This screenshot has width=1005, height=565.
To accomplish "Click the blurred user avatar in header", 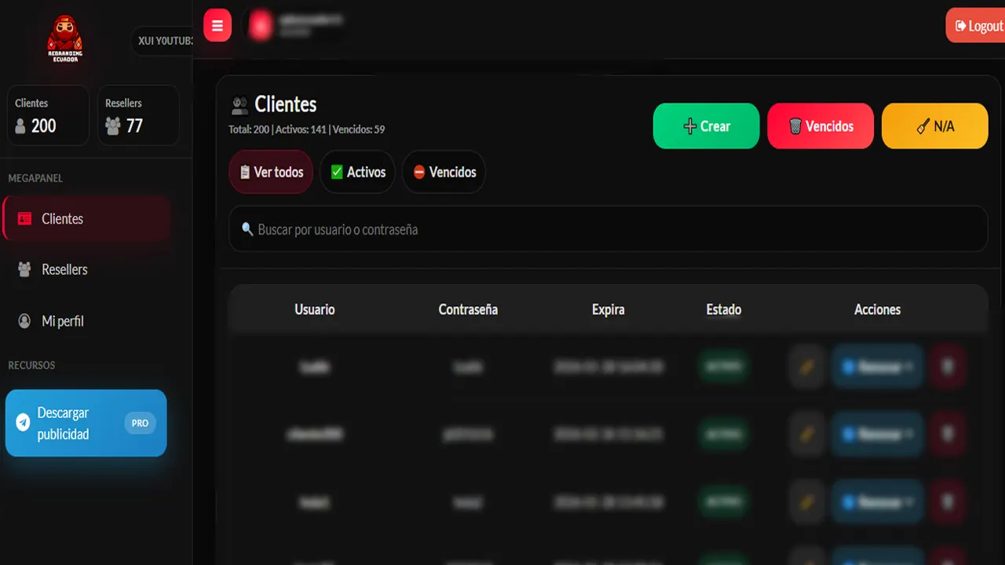I will (x=261, y=26).
